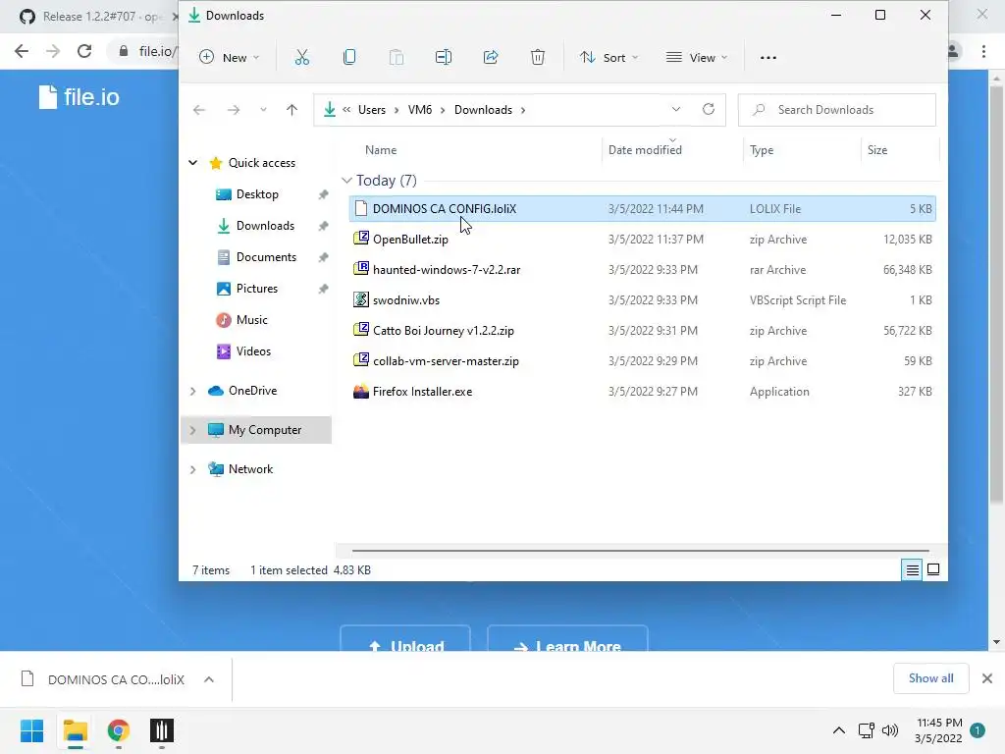Select Firefox Installer.exe file

click(642, 392)
